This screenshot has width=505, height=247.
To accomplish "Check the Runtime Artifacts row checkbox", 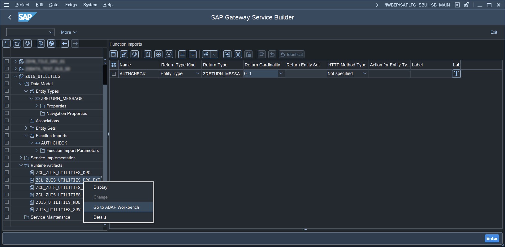I will [7, 165].
